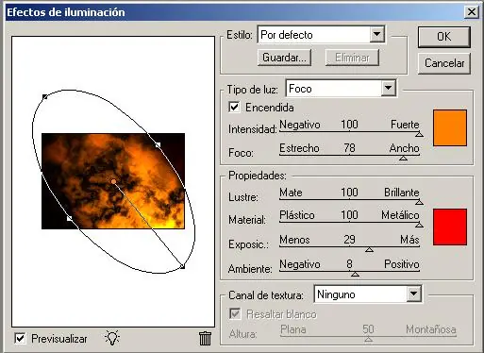
Task: Click the Intensidad value 100
Action: [349, 125]
